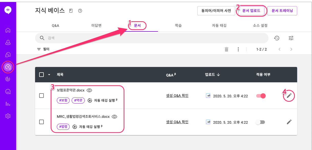Click the 문서 업로드 button

coord(251,11)
